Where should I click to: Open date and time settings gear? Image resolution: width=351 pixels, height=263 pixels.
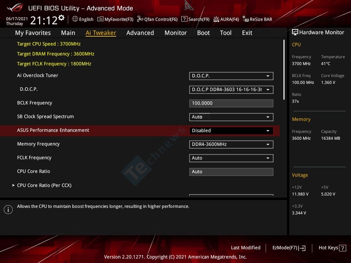point(61,18)
